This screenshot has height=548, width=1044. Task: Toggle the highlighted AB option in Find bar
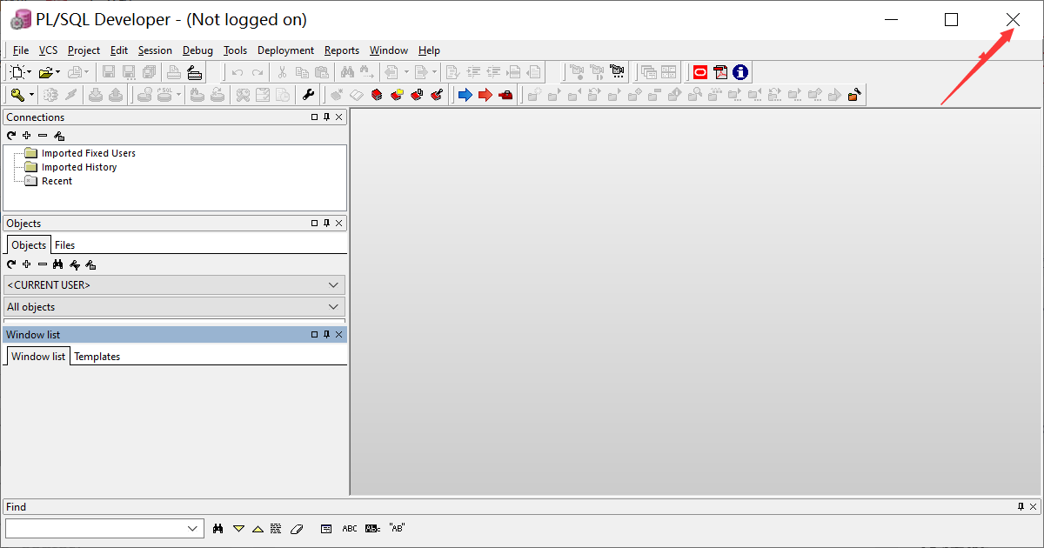pos(372,528)
